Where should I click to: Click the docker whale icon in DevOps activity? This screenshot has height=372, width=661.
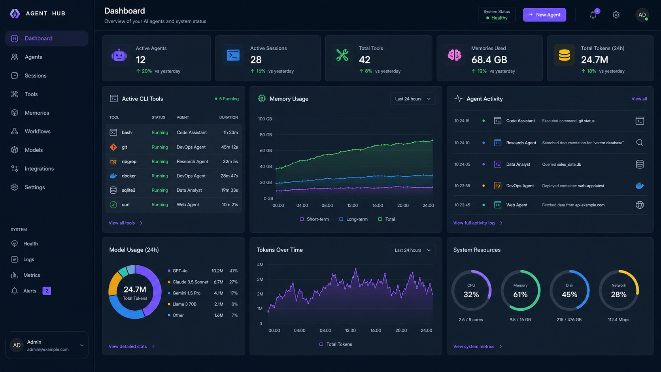pyautogui.click(x=640, y=185)
